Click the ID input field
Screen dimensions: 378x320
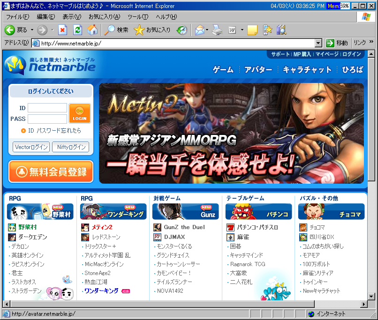[x=47, y=108]
